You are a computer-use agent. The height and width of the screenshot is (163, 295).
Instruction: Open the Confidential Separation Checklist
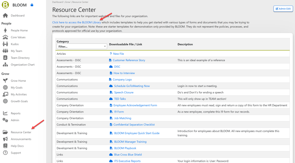[134, 124]
